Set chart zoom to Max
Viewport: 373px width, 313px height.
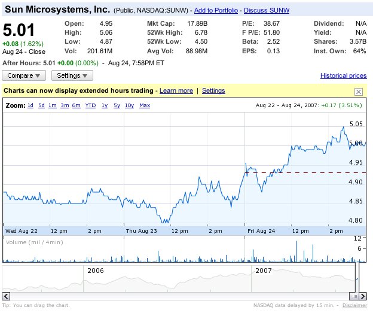(x=145, y=105)
